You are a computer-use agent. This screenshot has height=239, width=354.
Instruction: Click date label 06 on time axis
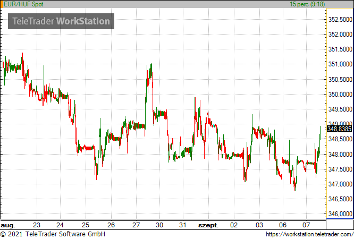(283, 225)
